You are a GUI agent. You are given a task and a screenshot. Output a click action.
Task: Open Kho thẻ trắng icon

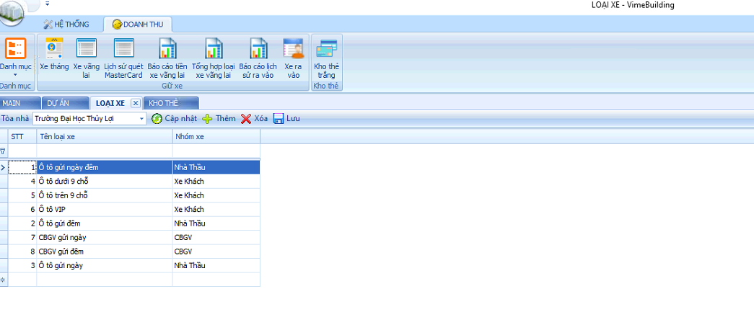[x=326, y=57]
